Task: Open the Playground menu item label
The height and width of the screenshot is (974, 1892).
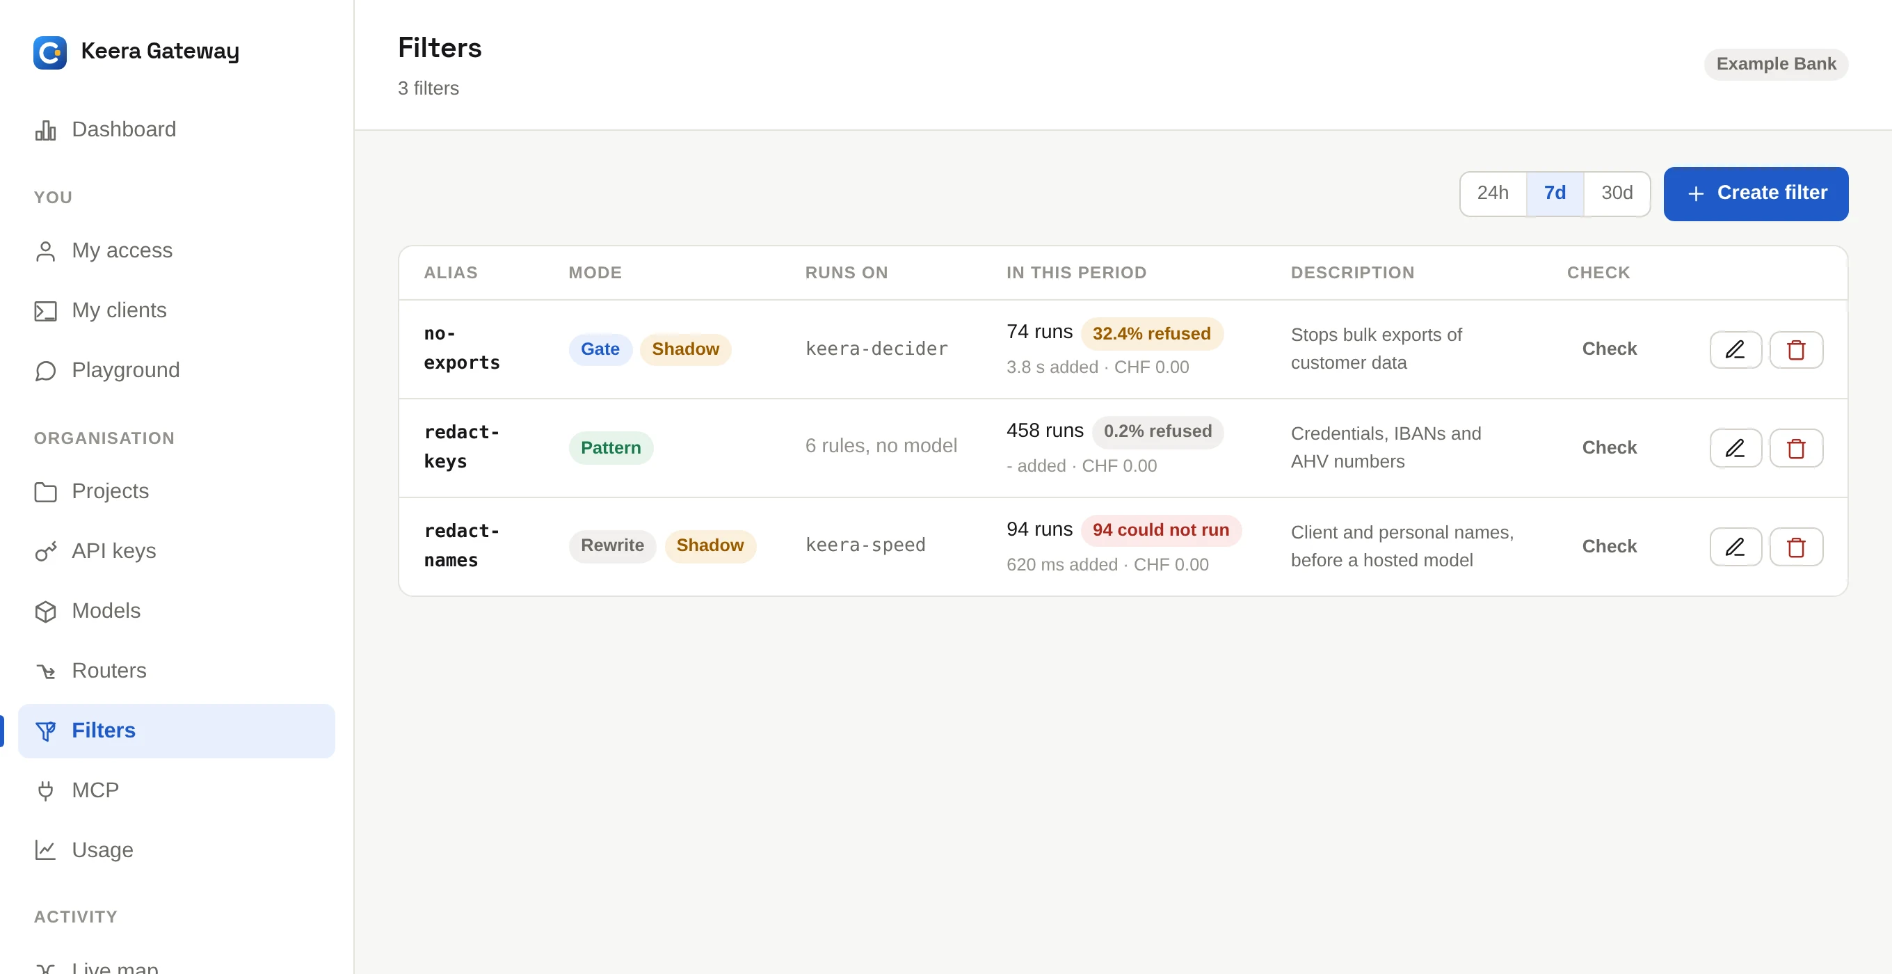Action: point(126,370)
